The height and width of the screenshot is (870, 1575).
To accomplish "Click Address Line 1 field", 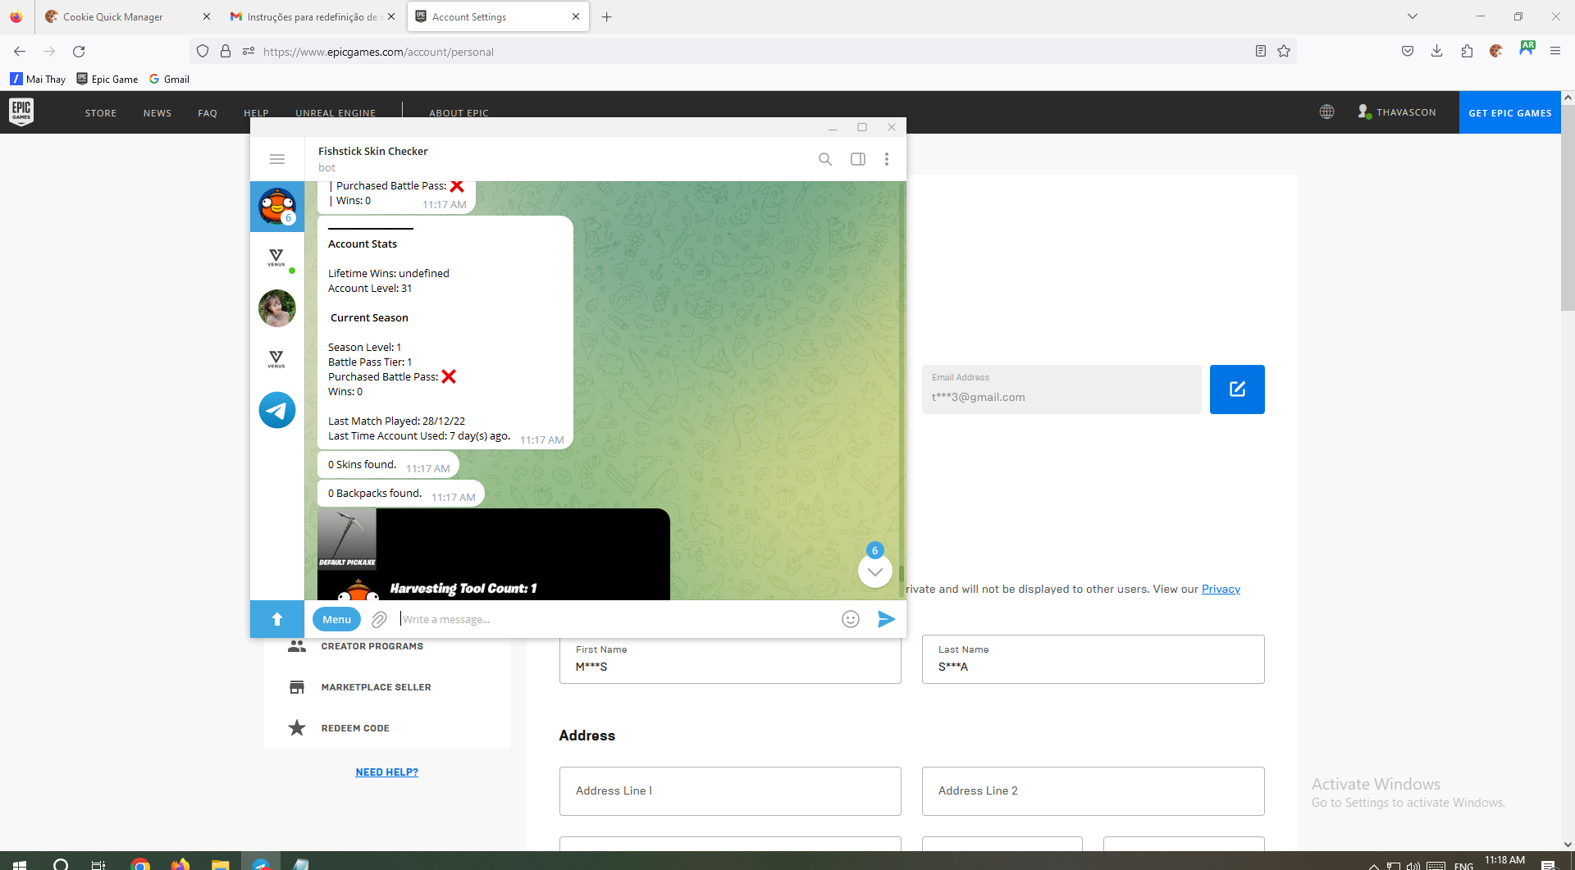I will (730, 791).
